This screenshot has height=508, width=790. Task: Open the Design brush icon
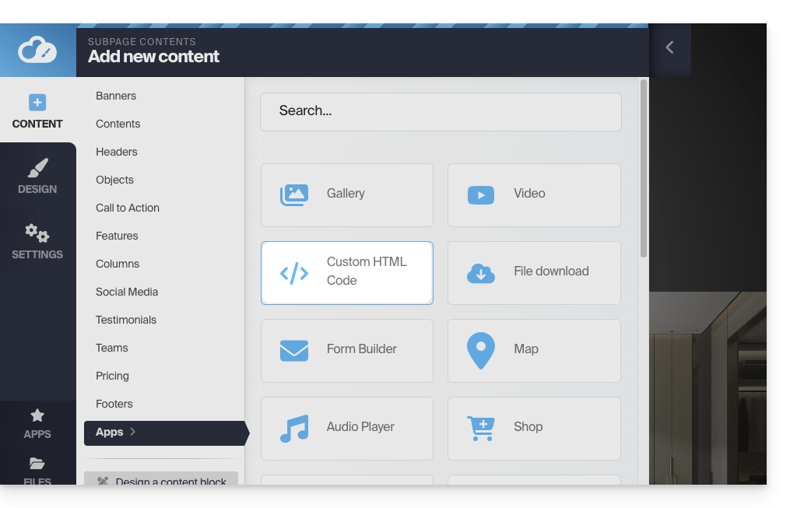(37, 168)
